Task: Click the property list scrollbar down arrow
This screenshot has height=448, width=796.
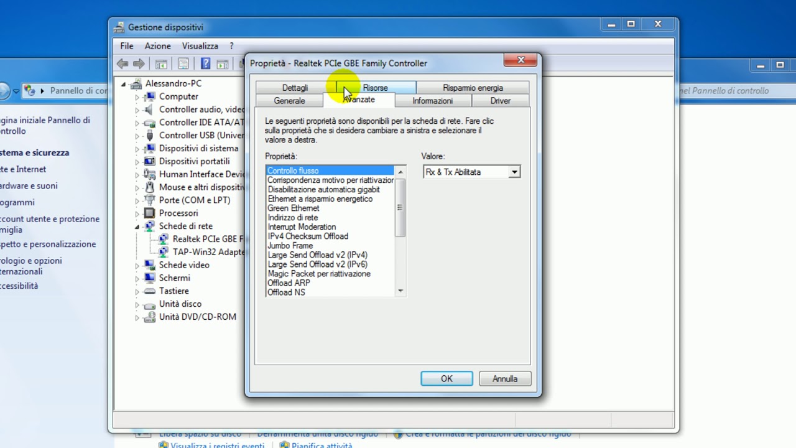Action: (x=400, y=291)
